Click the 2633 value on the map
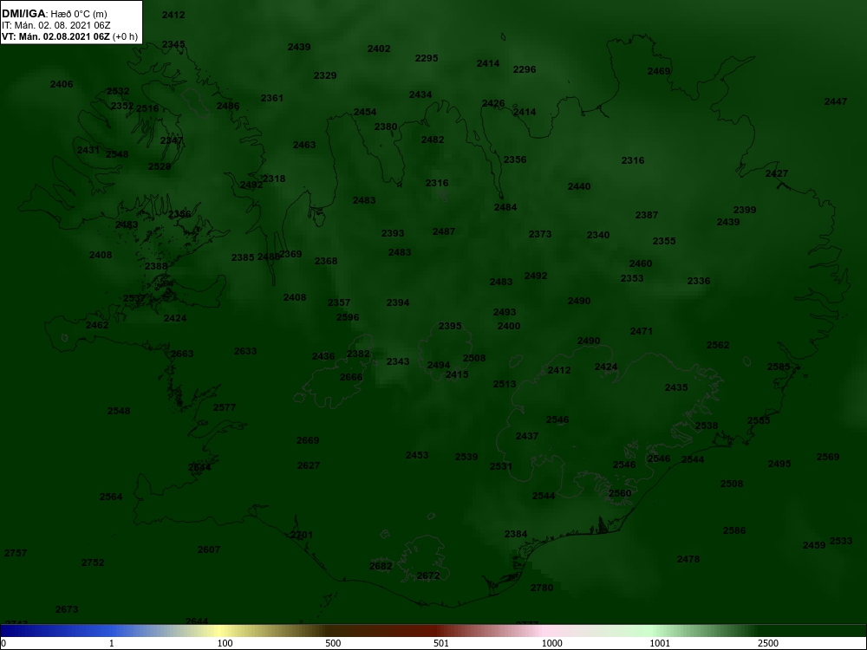 pos(245,351)
